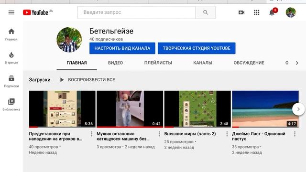Open video title Джеймс Ласт - Одинокий пастух

coord(259,136)
